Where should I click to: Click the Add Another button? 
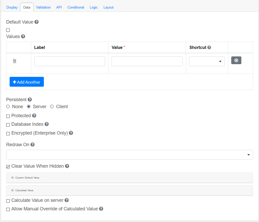27,82
